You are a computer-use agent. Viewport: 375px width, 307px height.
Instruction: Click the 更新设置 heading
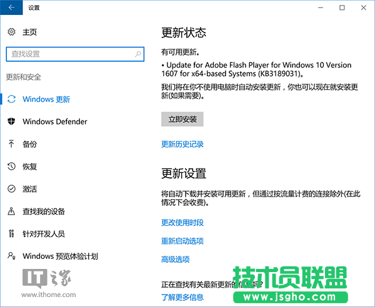pyautogui.click(x=184, y=173)
